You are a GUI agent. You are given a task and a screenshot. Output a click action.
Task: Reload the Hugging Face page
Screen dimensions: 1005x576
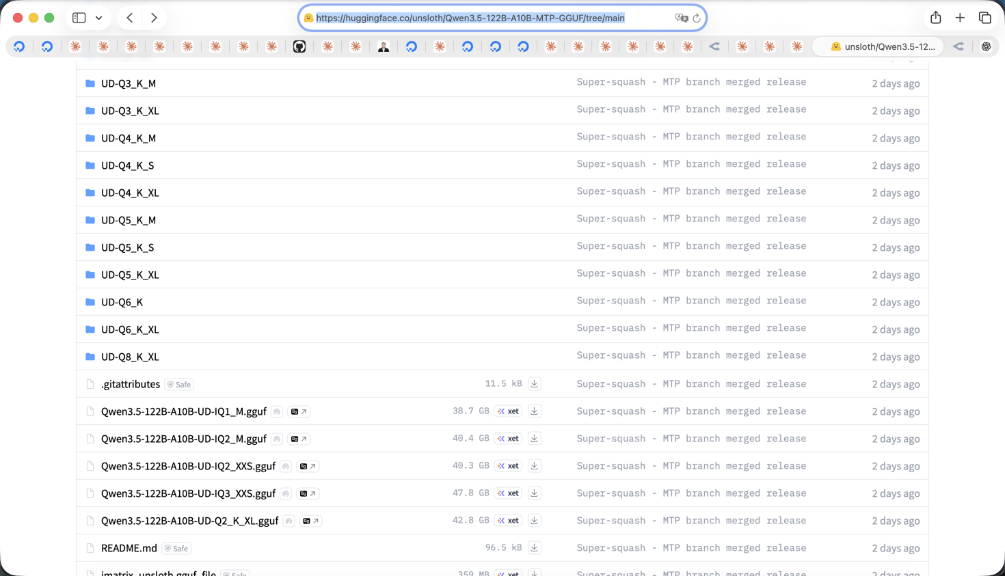[x=697, y=18]
